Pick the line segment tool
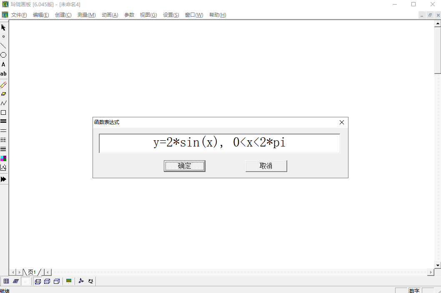Image resolution: width=441 pixels, height=293 pixels. click(3, 46)
